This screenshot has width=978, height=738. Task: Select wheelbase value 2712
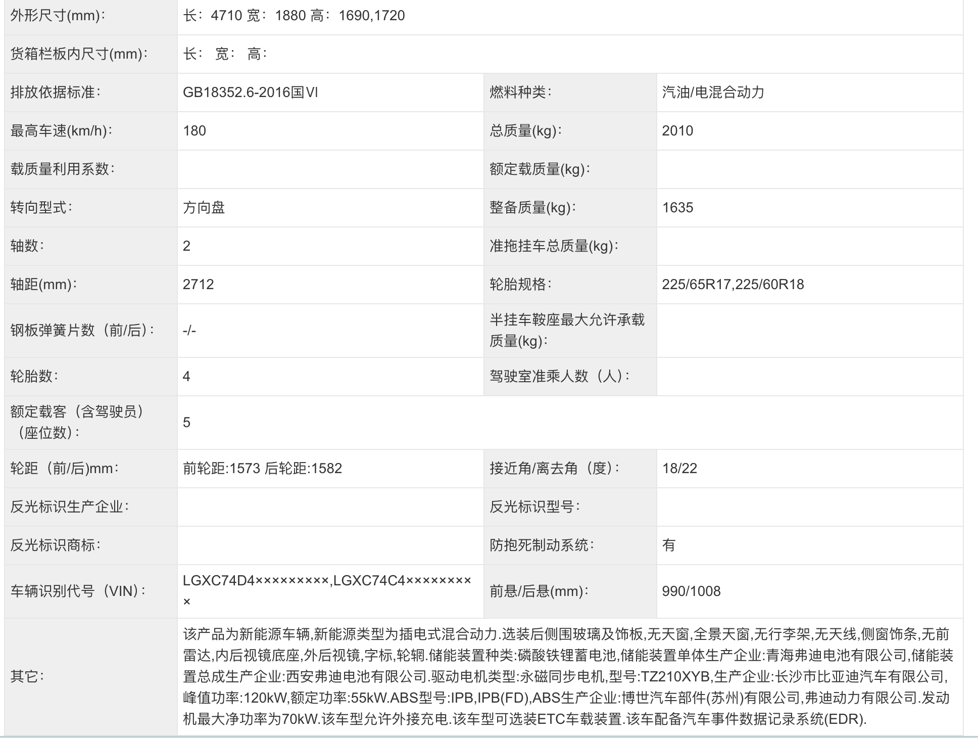[199, 285]
